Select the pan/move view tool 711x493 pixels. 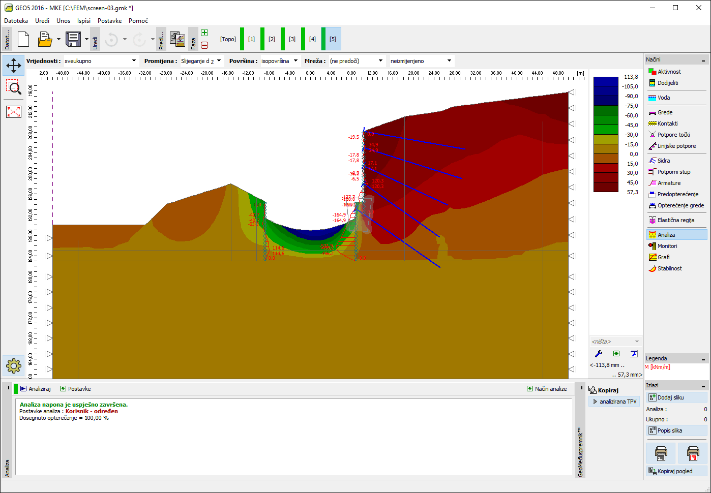(x=14, y=65)
